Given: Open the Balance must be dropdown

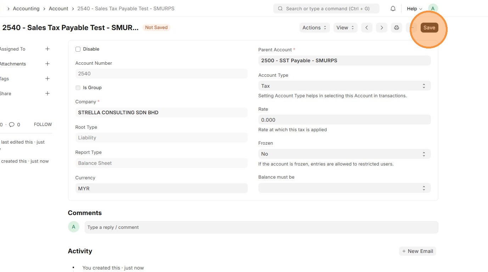Looking at the screenshot, I should [344, 188].
